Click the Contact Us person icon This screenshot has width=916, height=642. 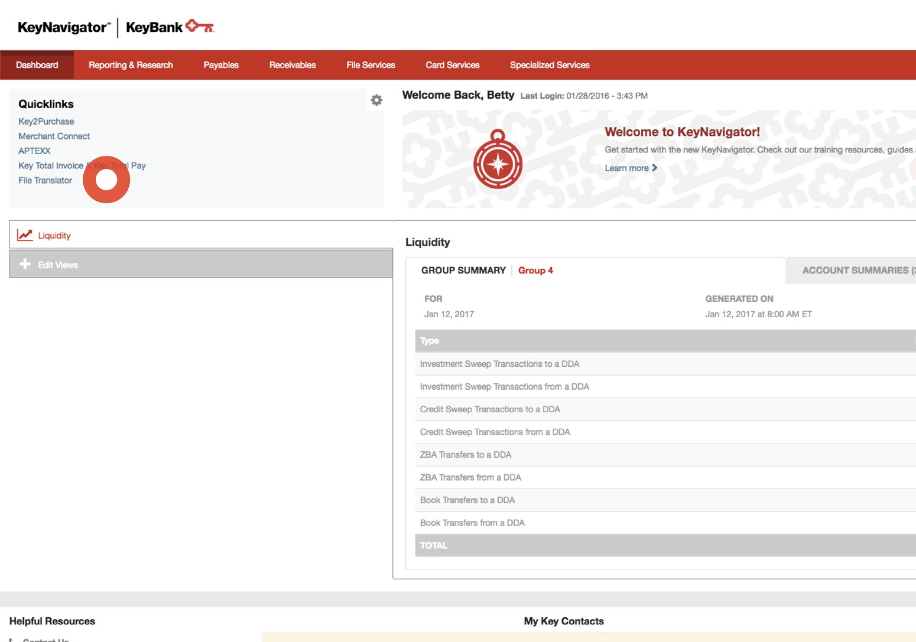coord(13,639)
